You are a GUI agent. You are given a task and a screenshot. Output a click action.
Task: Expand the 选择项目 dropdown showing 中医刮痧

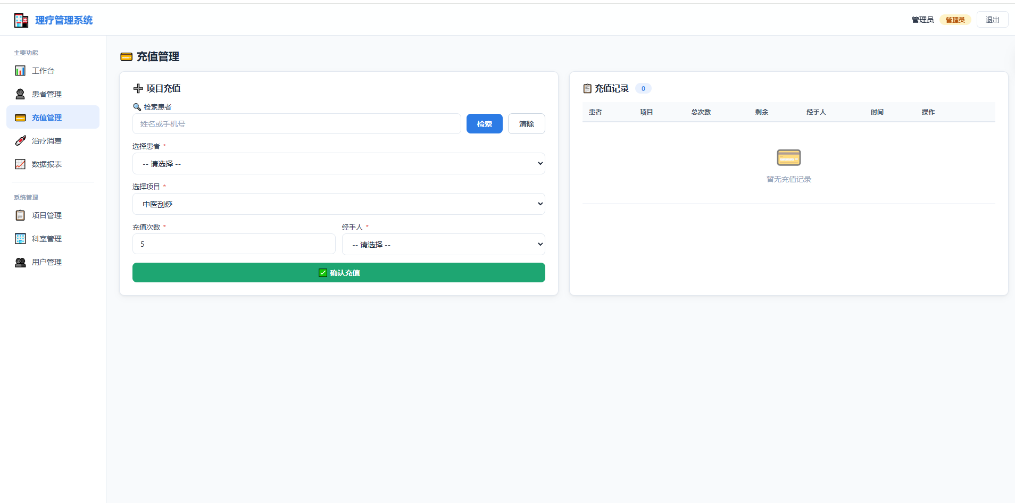pos(339,204)
